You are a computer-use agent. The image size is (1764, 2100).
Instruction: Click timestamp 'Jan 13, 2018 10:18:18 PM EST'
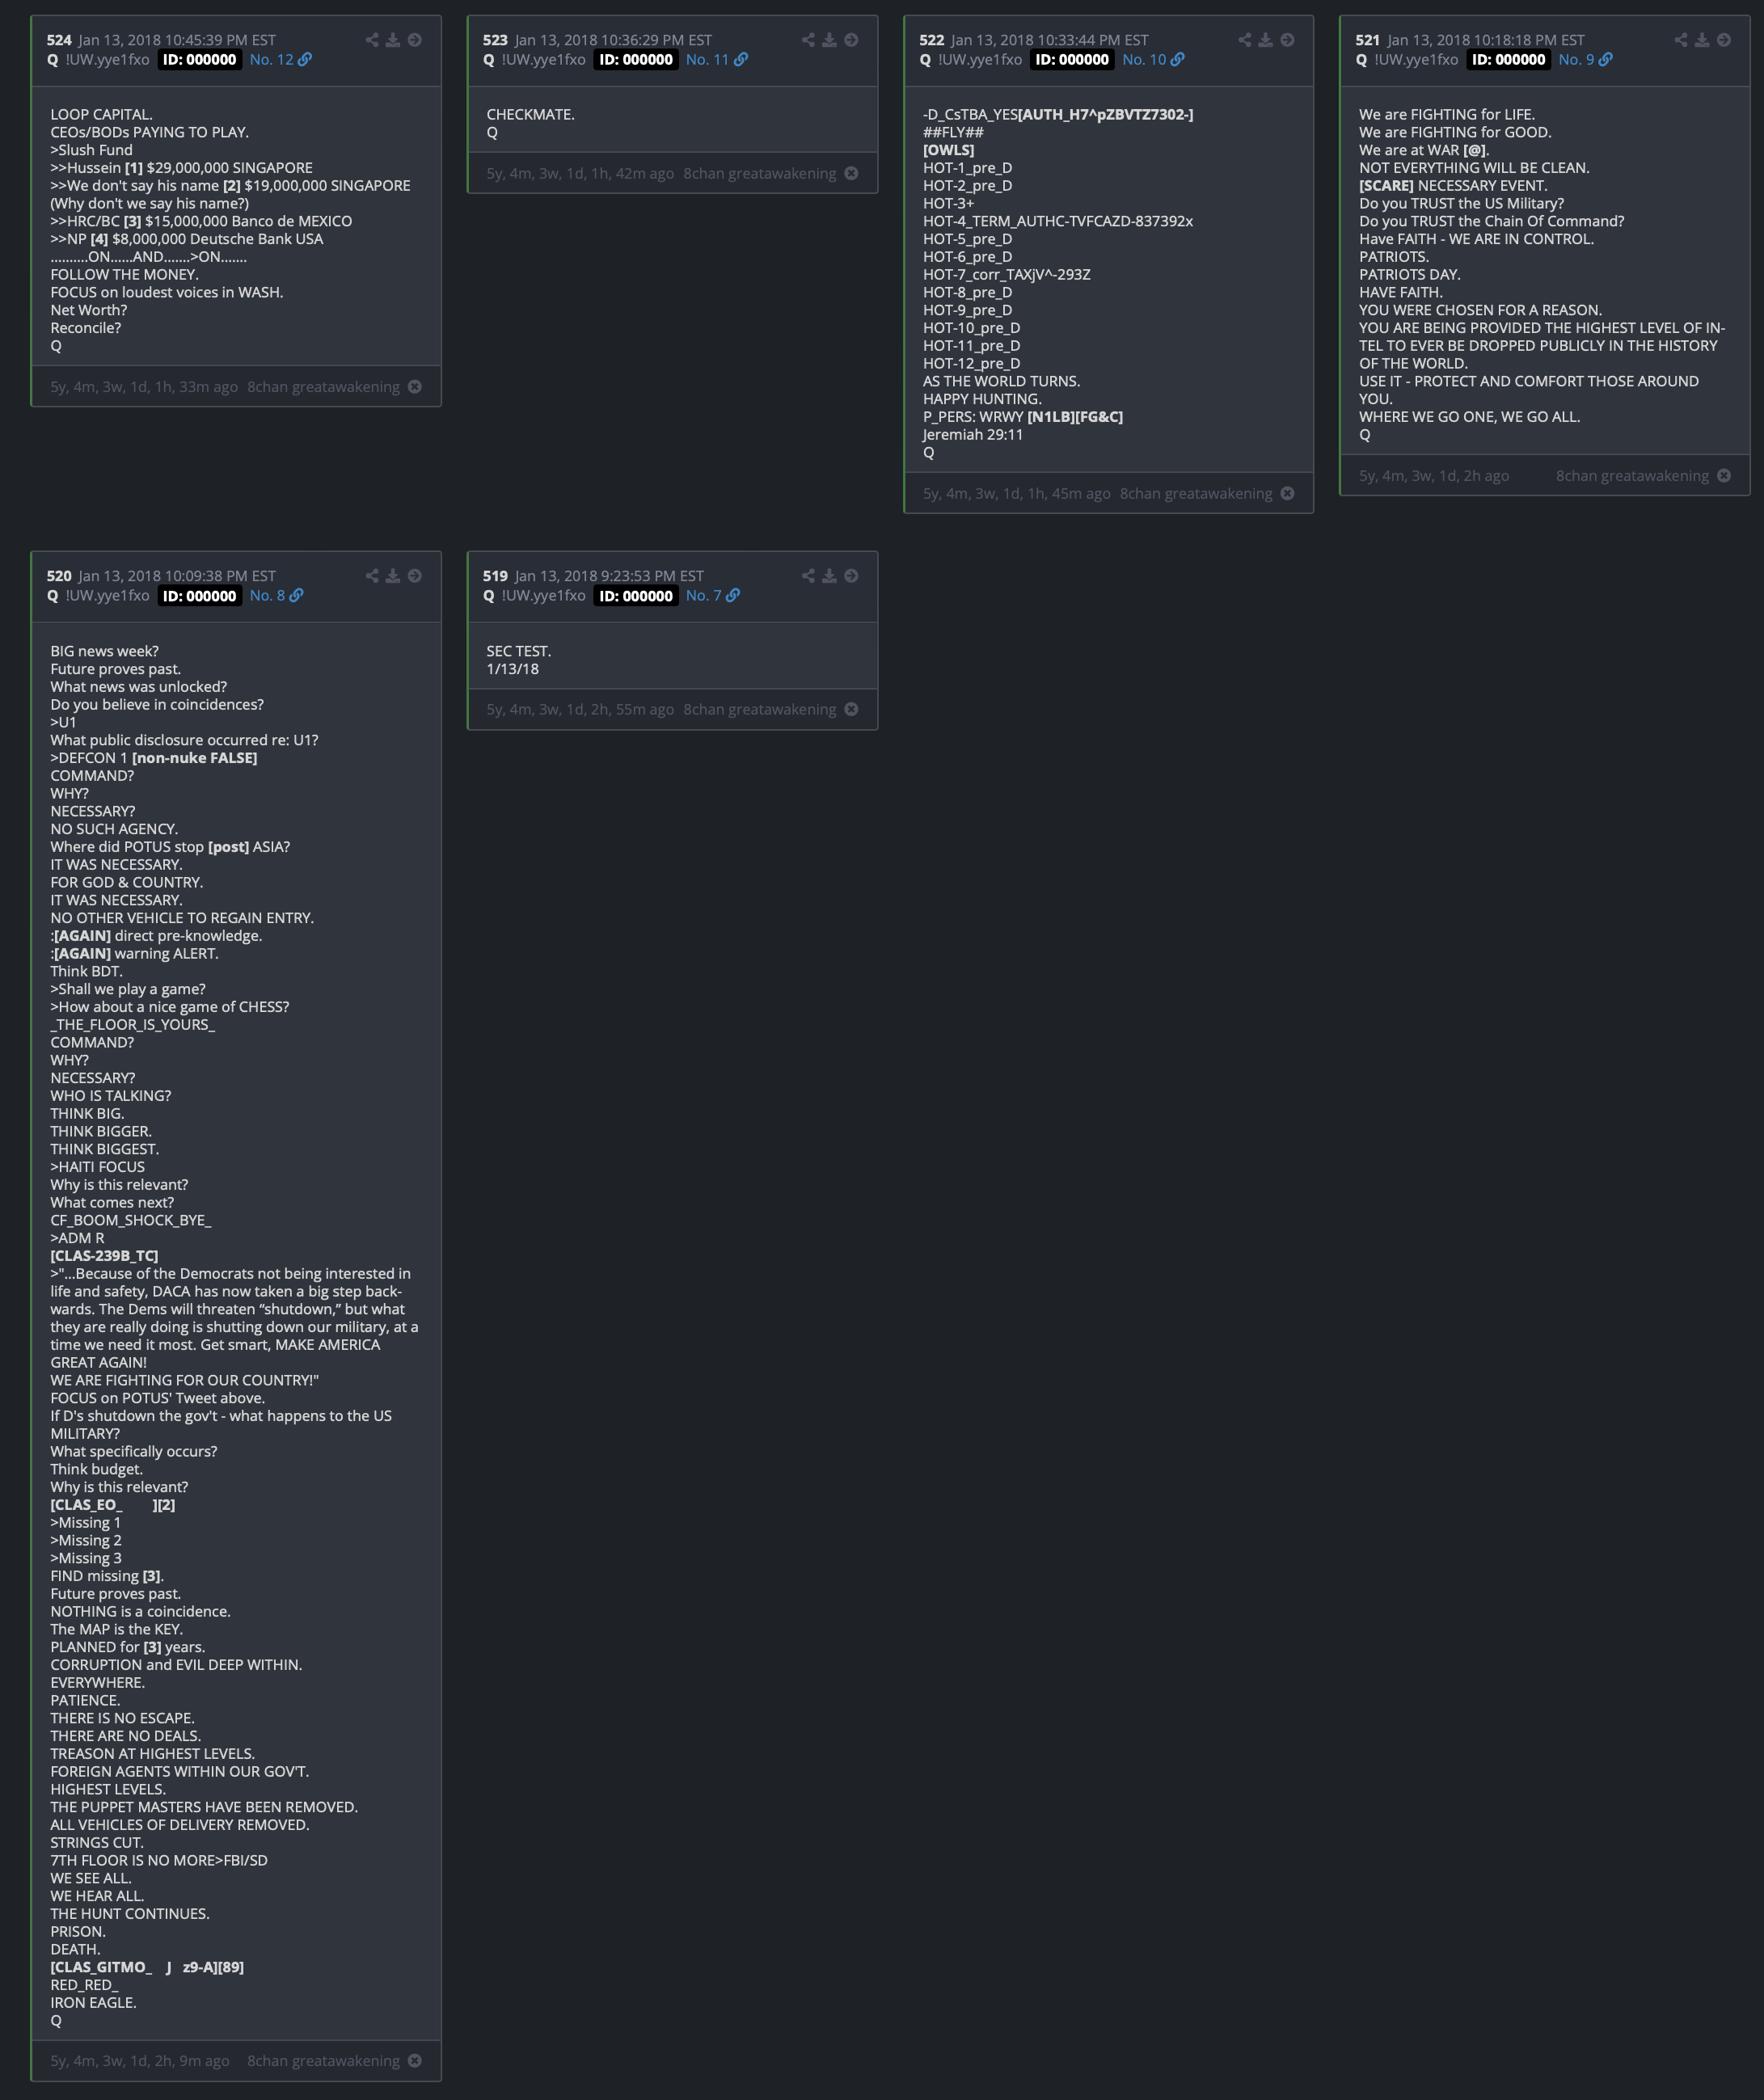point(1486,40)
